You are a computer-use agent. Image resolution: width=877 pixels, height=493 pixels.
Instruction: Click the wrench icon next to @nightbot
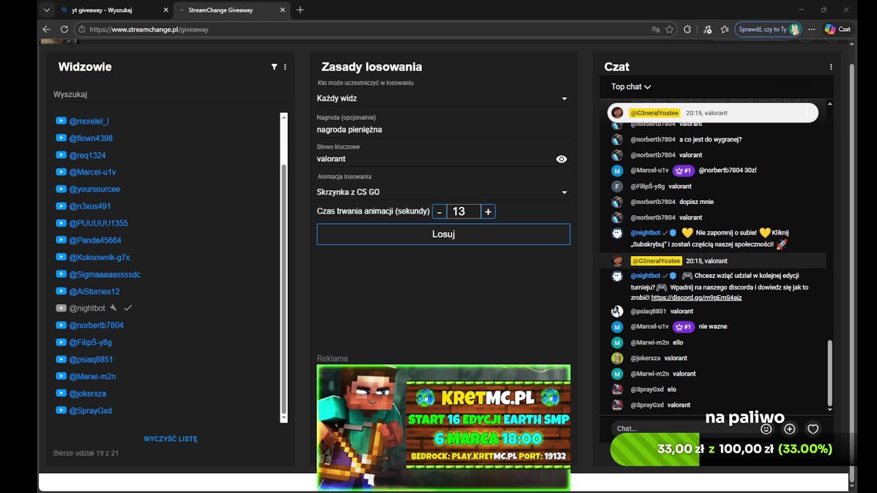pos(114,308)
